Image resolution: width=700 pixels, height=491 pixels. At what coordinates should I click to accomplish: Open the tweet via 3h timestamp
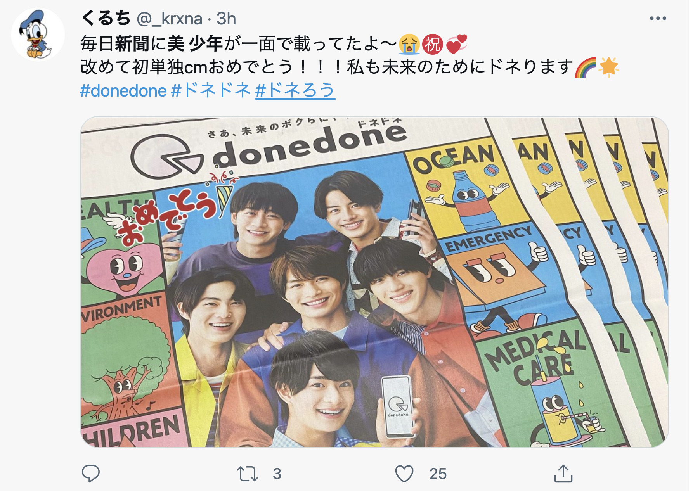coord(226,19)
